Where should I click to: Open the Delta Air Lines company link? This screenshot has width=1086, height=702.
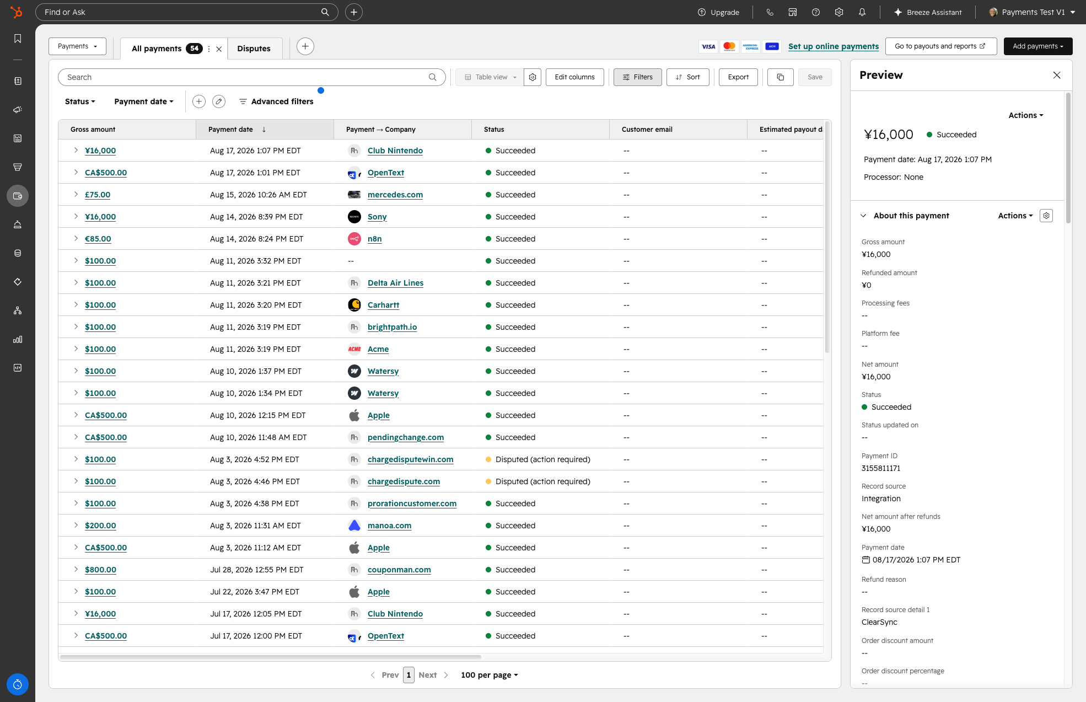(395, 283)
